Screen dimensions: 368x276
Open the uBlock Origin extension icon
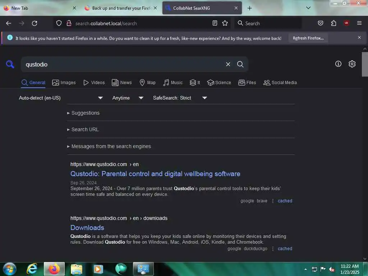tap(346, 23)
